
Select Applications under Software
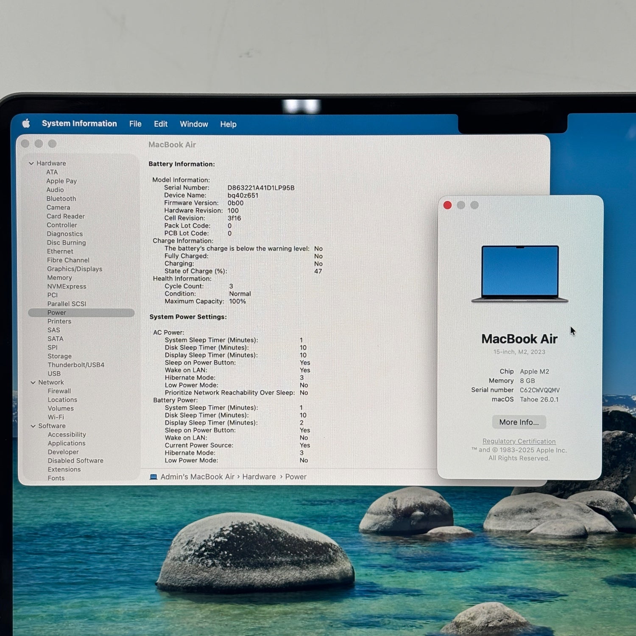67,444
